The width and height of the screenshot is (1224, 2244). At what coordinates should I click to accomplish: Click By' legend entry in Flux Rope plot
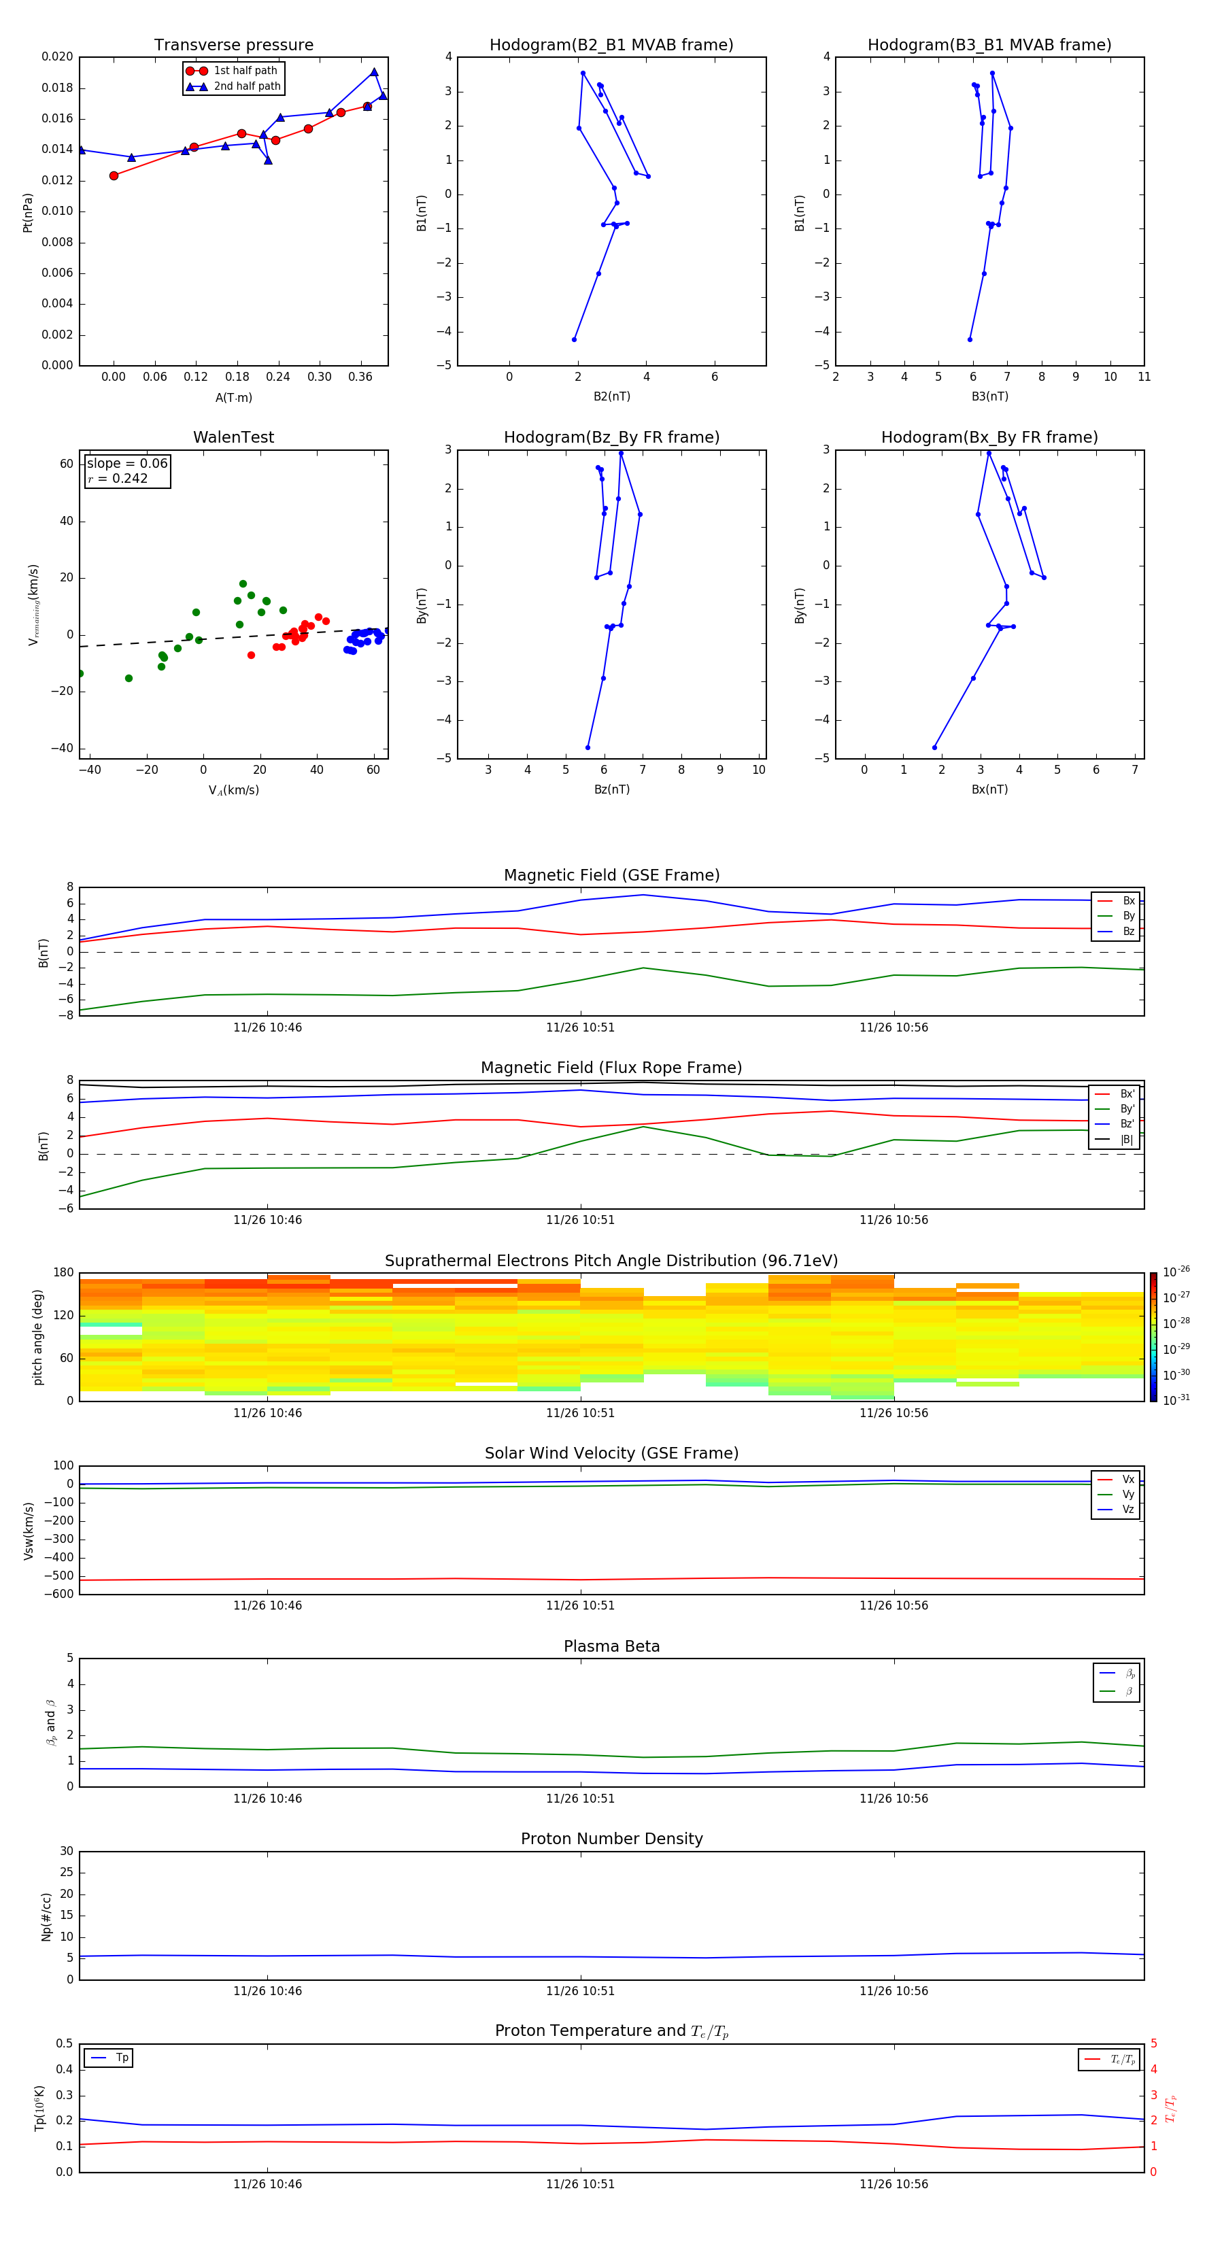[x=1115, y=1109]
